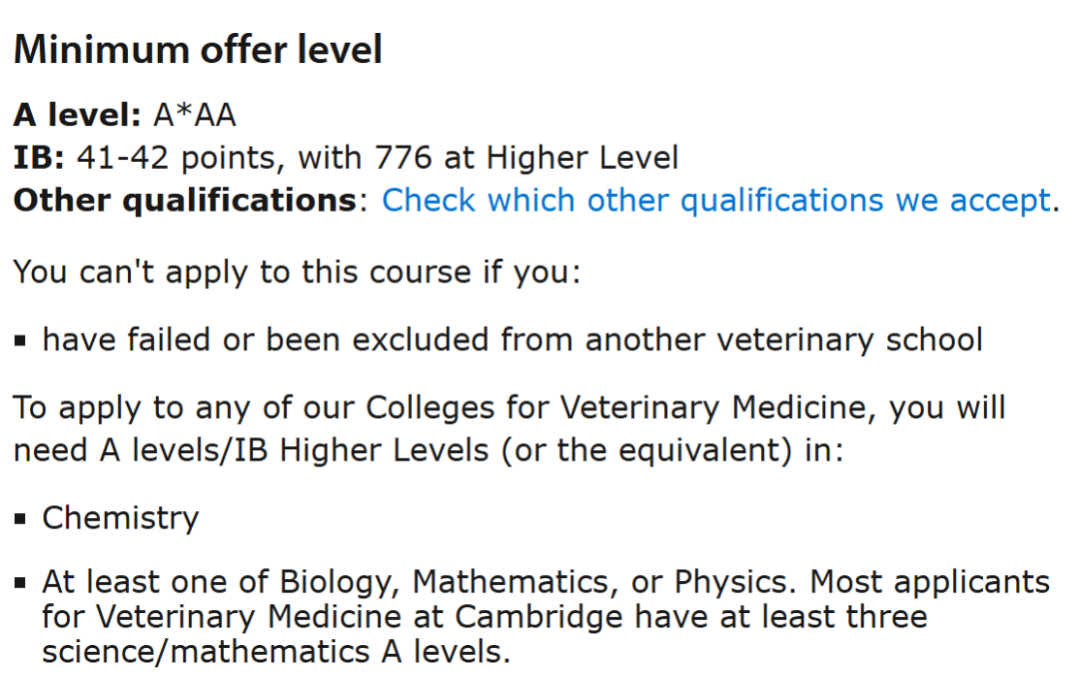
Task: Click the bullet marker before 'At least one'
Action: pos(20,584)
